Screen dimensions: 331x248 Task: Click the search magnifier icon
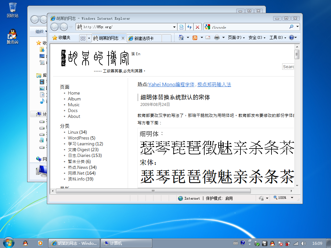(x=292, y=27)
